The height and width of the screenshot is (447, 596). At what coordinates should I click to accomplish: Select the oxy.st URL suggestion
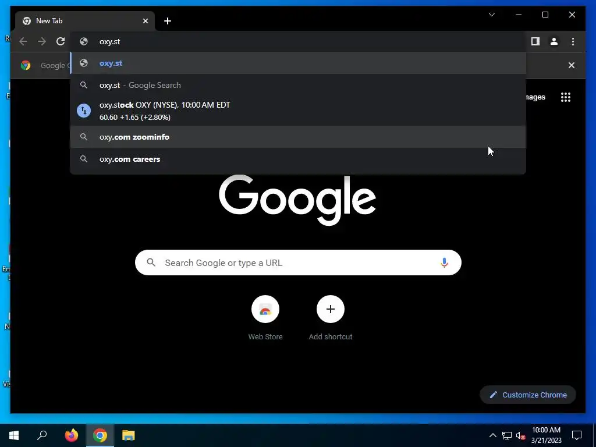point(298,63)
